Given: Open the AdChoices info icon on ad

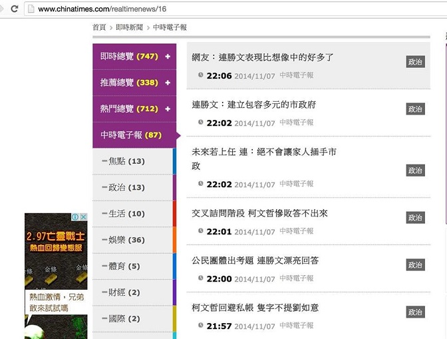Looking at the screenshot, I should (75, 217).
